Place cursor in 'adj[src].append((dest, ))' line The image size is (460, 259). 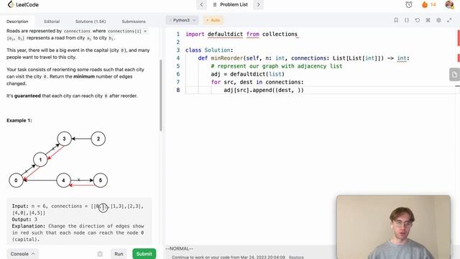click(264, 90)
